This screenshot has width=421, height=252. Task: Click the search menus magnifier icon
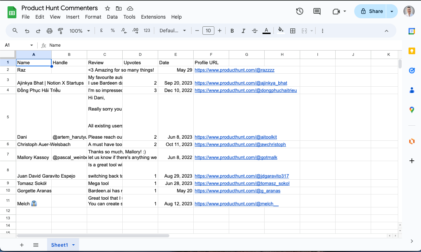tap(15, 31)
